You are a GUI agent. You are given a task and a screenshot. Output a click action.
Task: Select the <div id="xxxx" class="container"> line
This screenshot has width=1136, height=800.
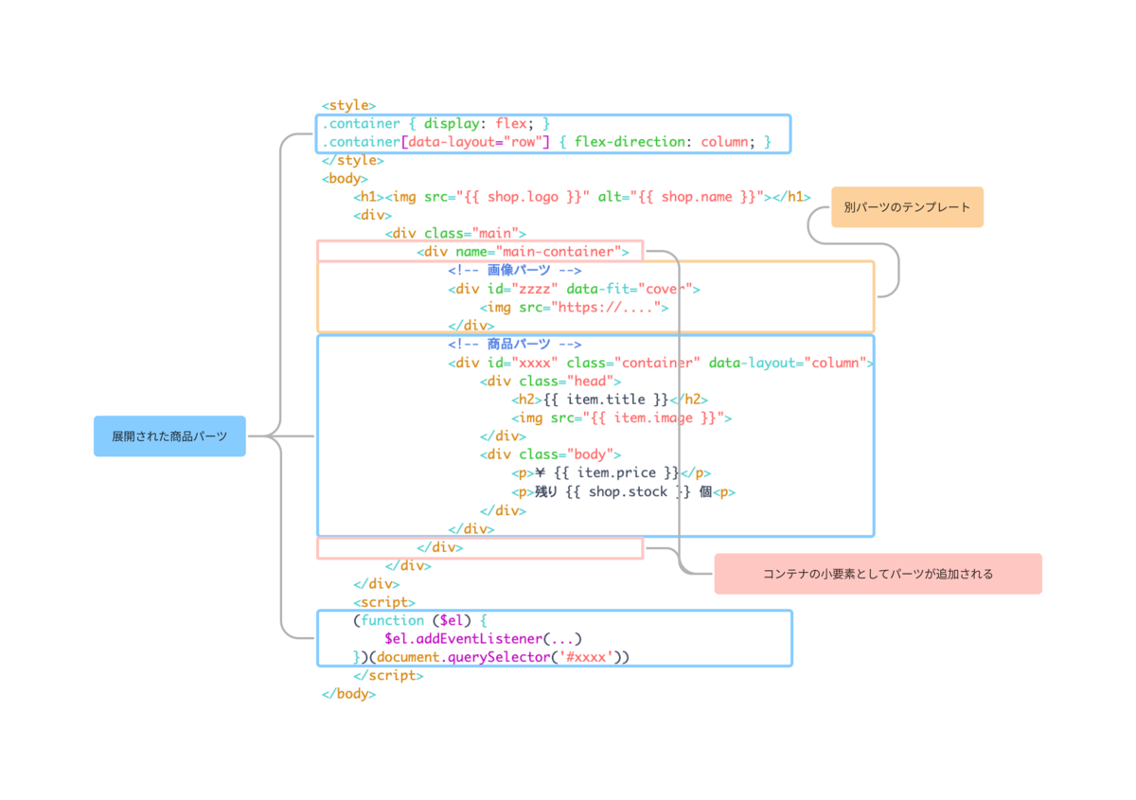661,363
